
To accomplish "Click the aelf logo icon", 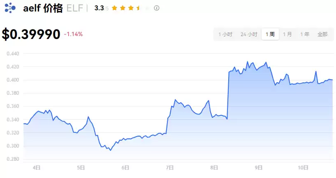I will click(x=10, y=8).
